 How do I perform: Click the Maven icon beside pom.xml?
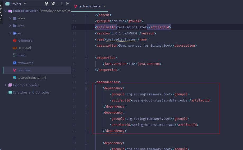click(15, 70)
